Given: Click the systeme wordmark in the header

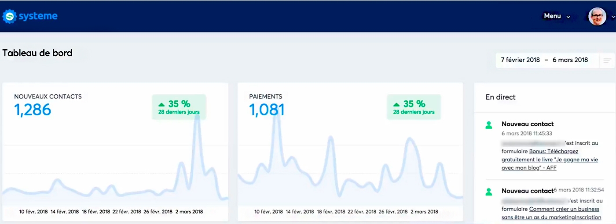Looking at the screenshot, I should click(38, 17).
